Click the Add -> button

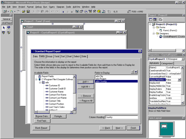tap(86, 82)
